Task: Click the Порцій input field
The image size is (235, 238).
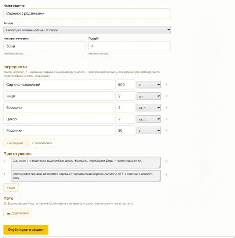Action: [130, 46]
